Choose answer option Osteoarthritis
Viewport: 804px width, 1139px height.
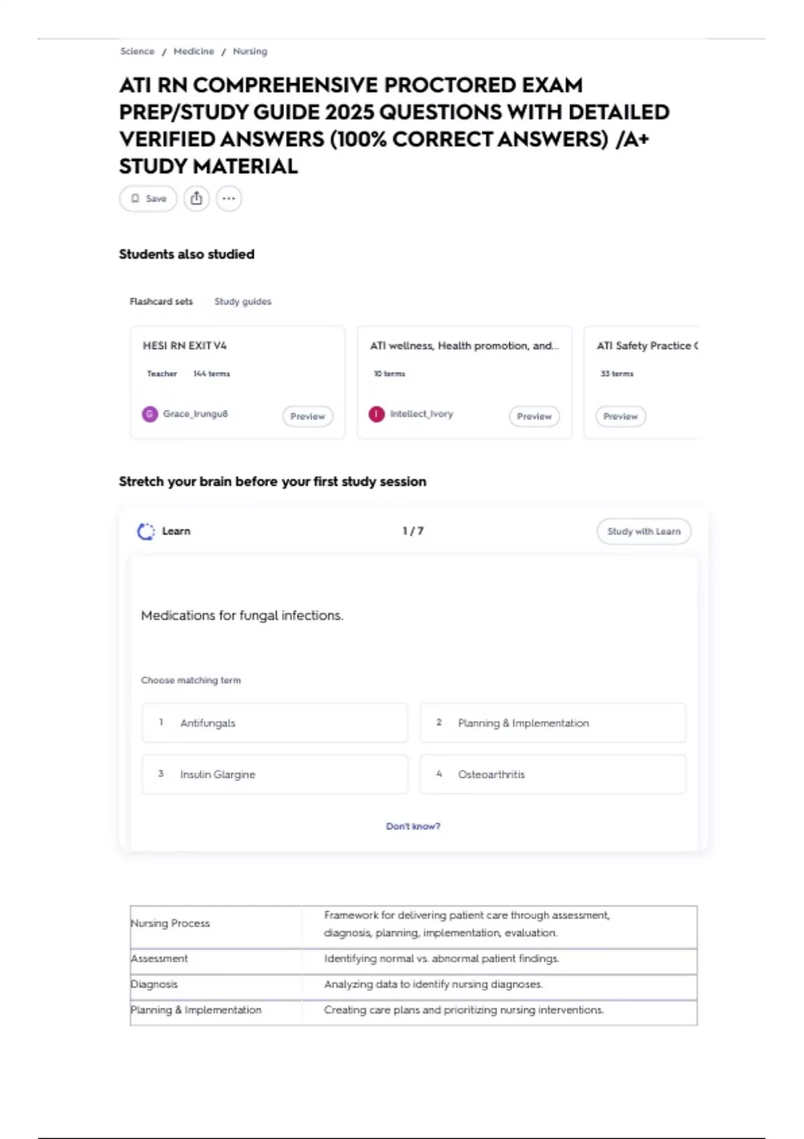553,775
